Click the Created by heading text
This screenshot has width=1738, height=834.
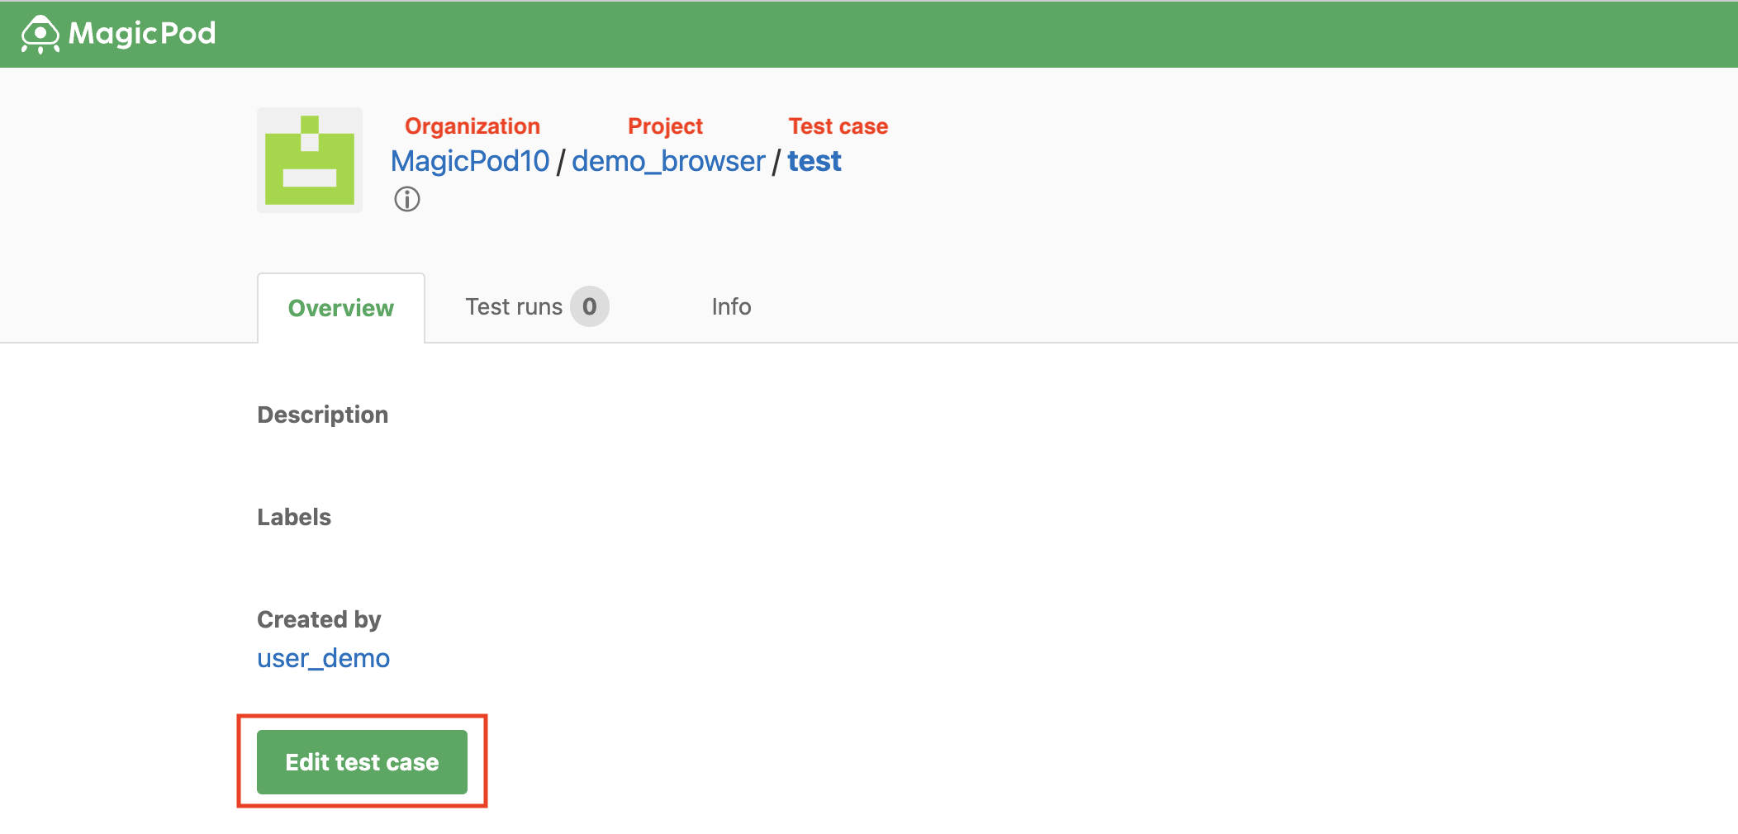(x=319, y=619)
